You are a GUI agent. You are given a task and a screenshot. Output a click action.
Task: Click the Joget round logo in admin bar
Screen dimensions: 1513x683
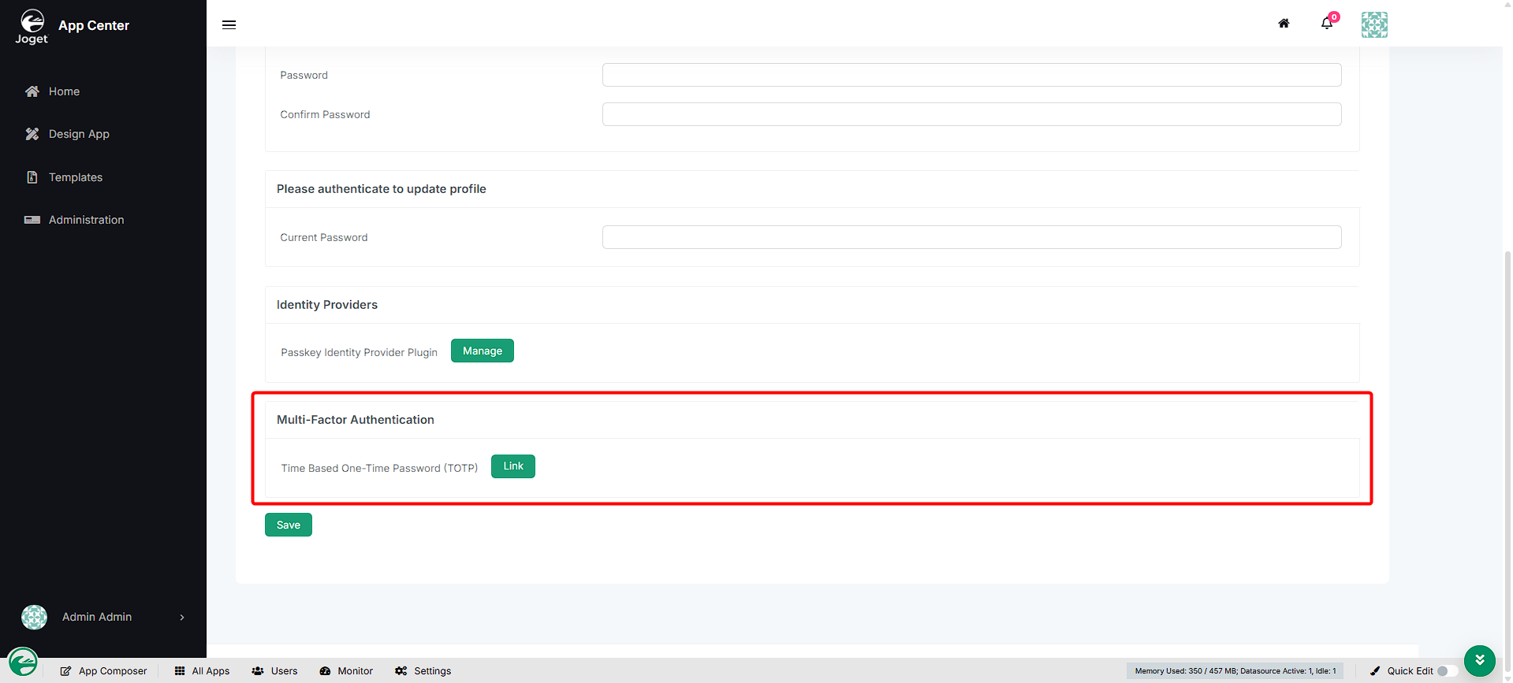(23, 663)
